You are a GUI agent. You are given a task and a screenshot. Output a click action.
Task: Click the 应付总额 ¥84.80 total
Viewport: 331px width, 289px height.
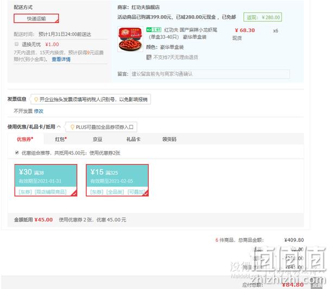click(293, 285)
